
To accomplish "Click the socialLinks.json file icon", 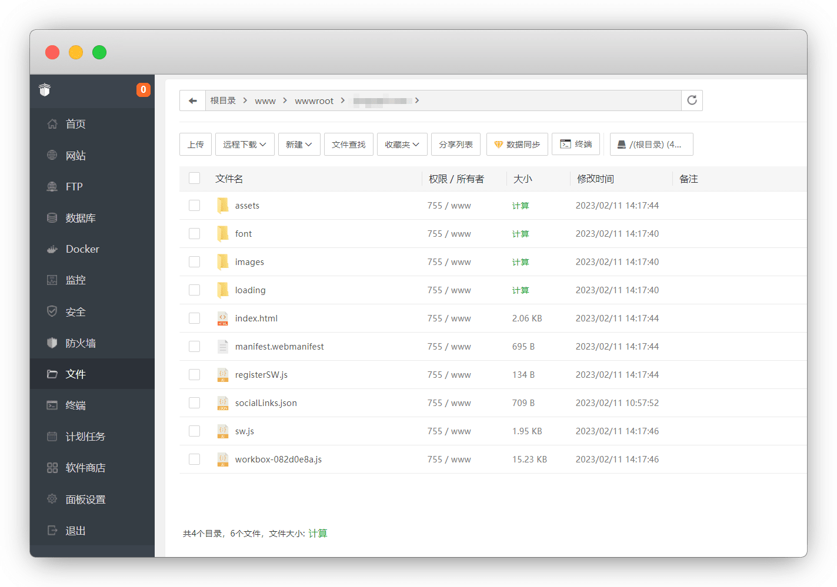I will pos(223,403).
